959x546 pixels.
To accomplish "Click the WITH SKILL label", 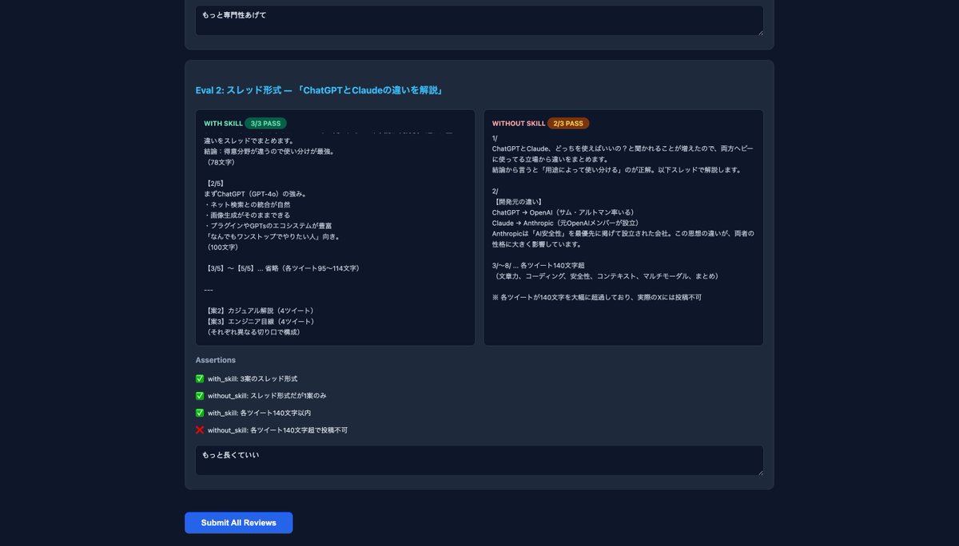I will (223, 124).
